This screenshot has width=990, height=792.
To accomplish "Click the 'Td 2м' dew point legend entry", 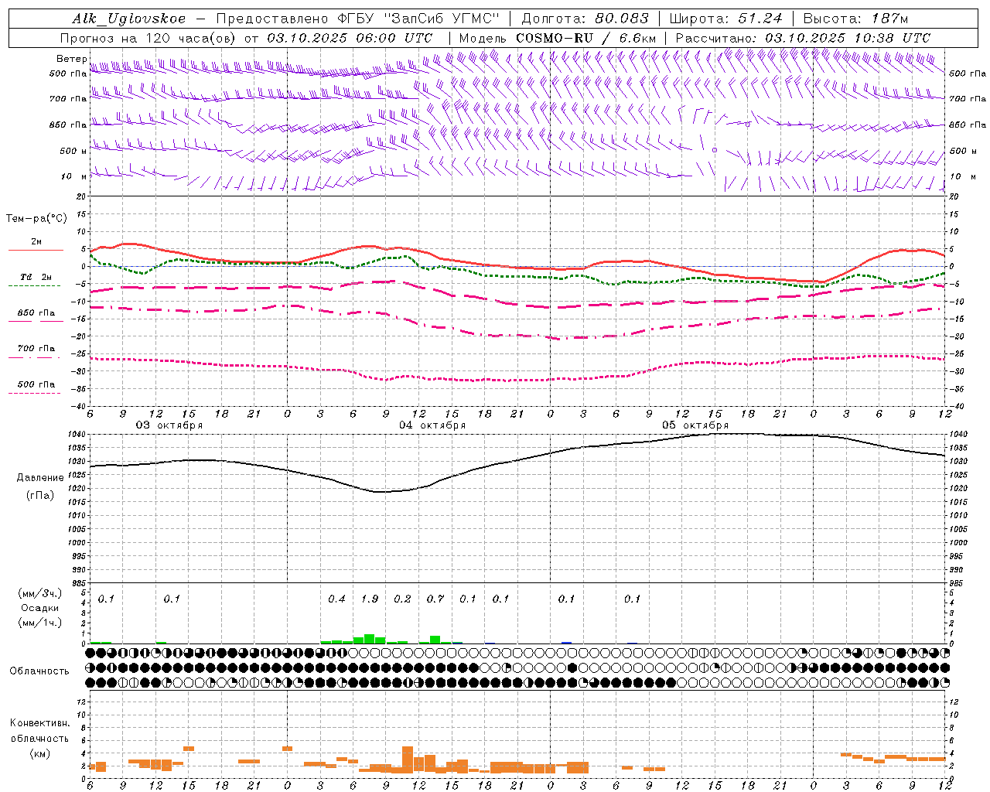I will click(x=36, y=277).
